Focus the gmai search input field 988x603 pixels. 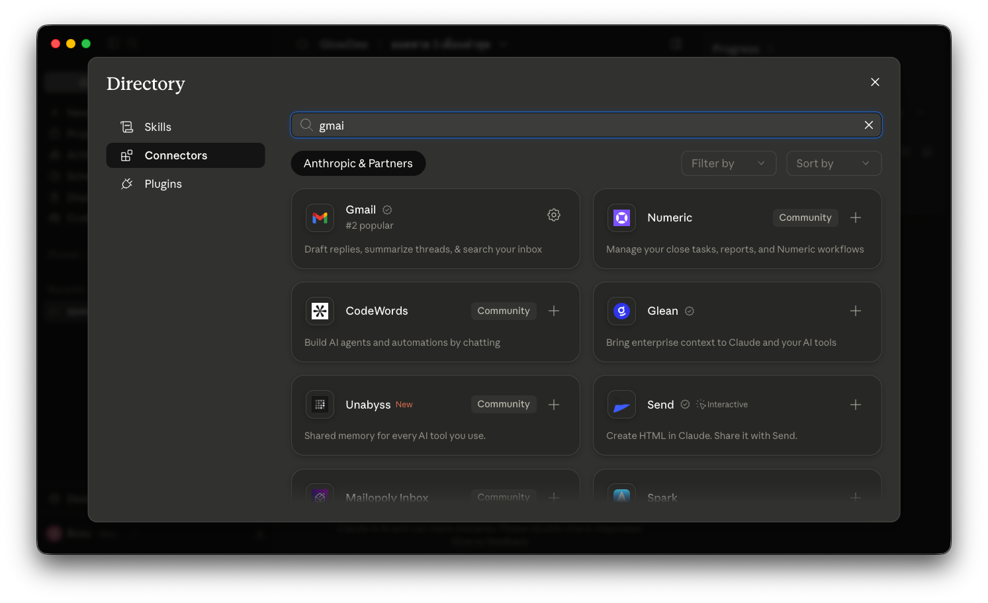click(586, 125)
